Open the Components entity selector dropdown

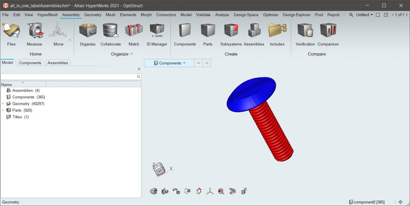[168, 63]
